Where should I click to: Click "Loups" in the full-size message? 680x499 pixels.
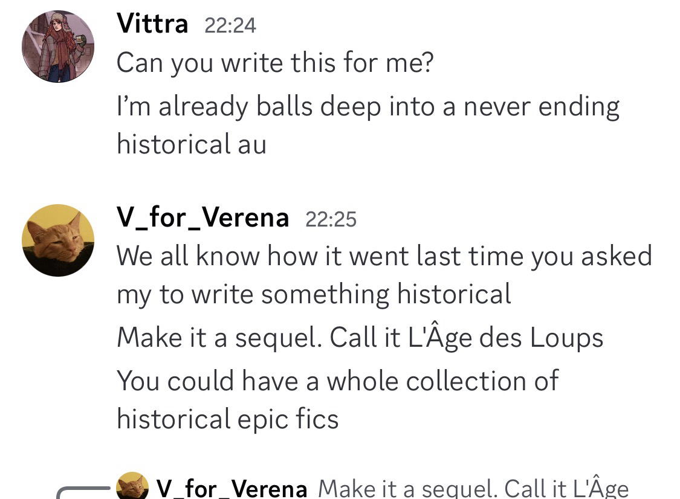pos(567,337)
